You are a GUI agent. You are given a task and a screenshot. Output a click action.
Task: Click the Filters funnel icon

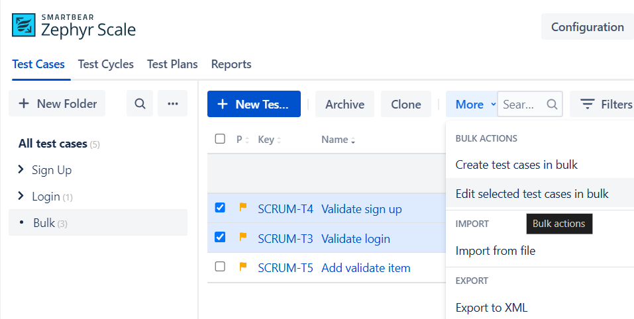tap(587, 105)
